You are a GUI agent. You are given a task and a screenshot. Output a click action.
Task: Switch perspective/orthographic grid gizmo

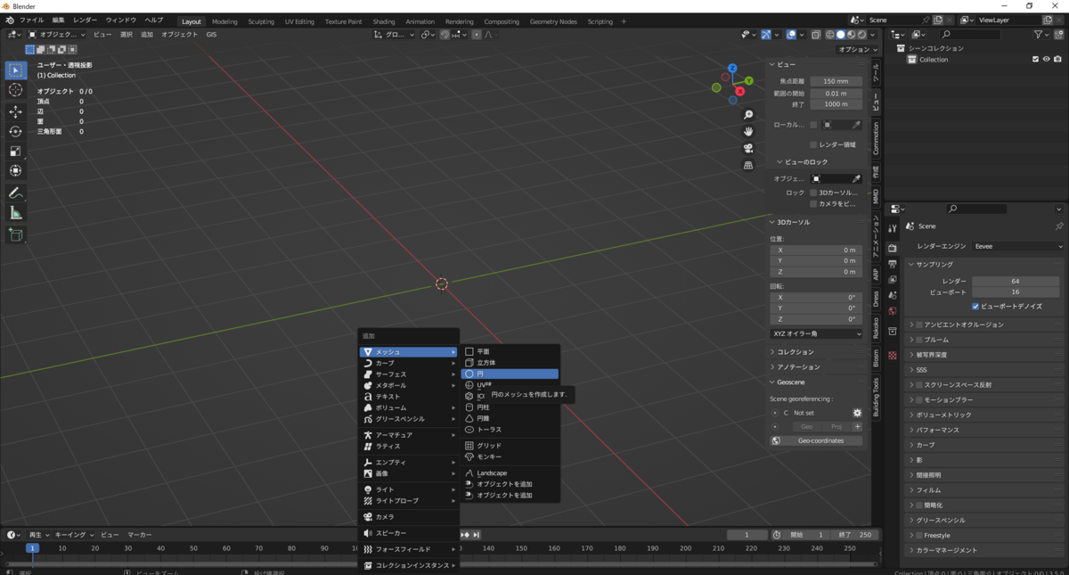[x=748, y=165]
